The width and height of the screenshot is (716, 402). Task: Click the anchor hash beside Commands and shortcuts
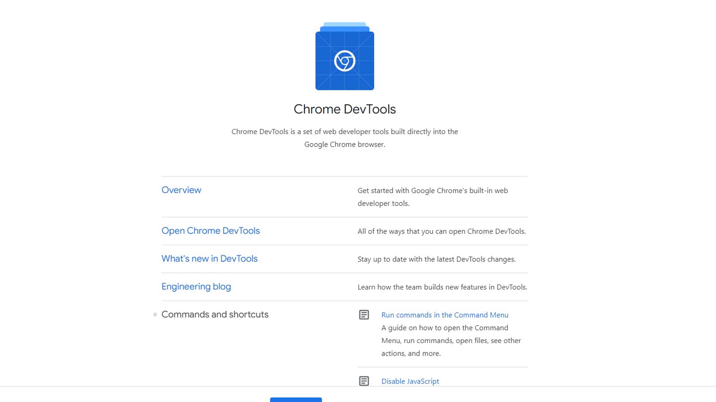pos(155,314)
